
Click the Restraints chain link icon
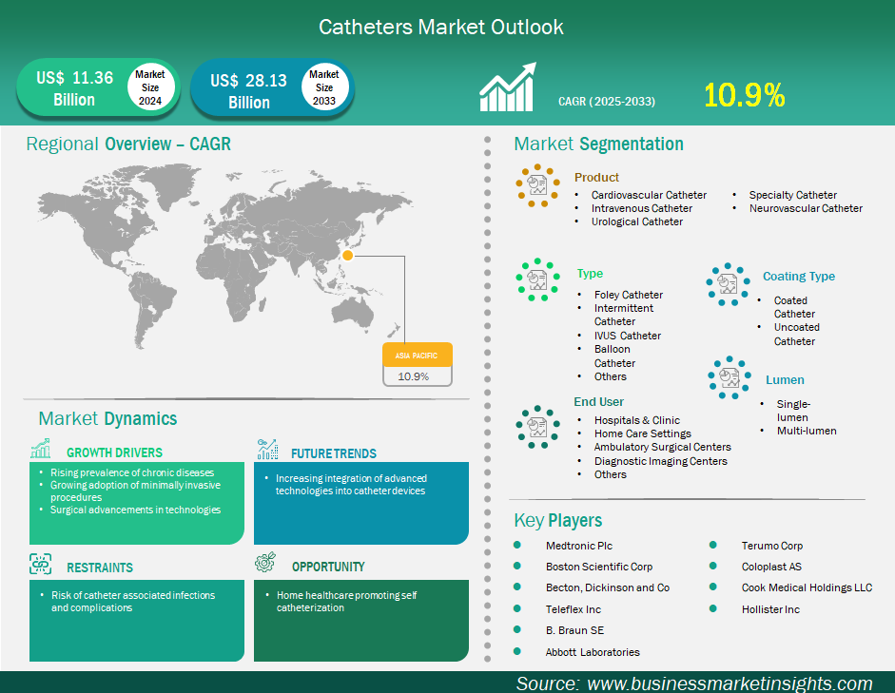click(41, 564)
